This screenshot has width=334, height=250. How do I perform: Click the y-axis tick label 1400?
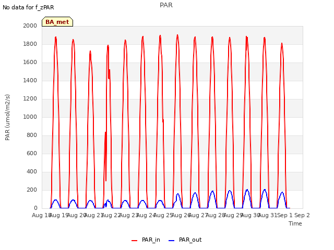click(30, 80)
